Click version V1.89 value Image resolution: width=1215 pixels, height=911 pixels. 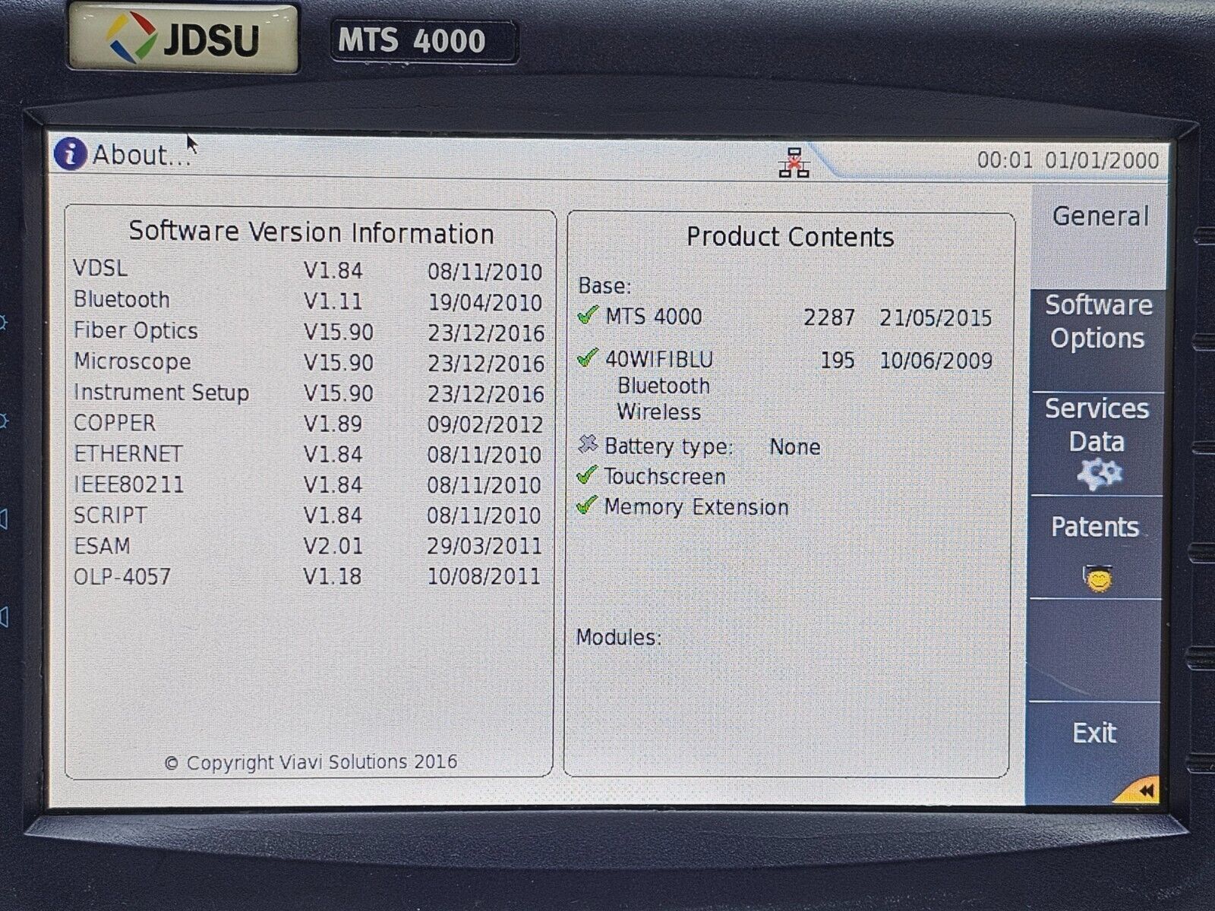[x=333, y=424]
